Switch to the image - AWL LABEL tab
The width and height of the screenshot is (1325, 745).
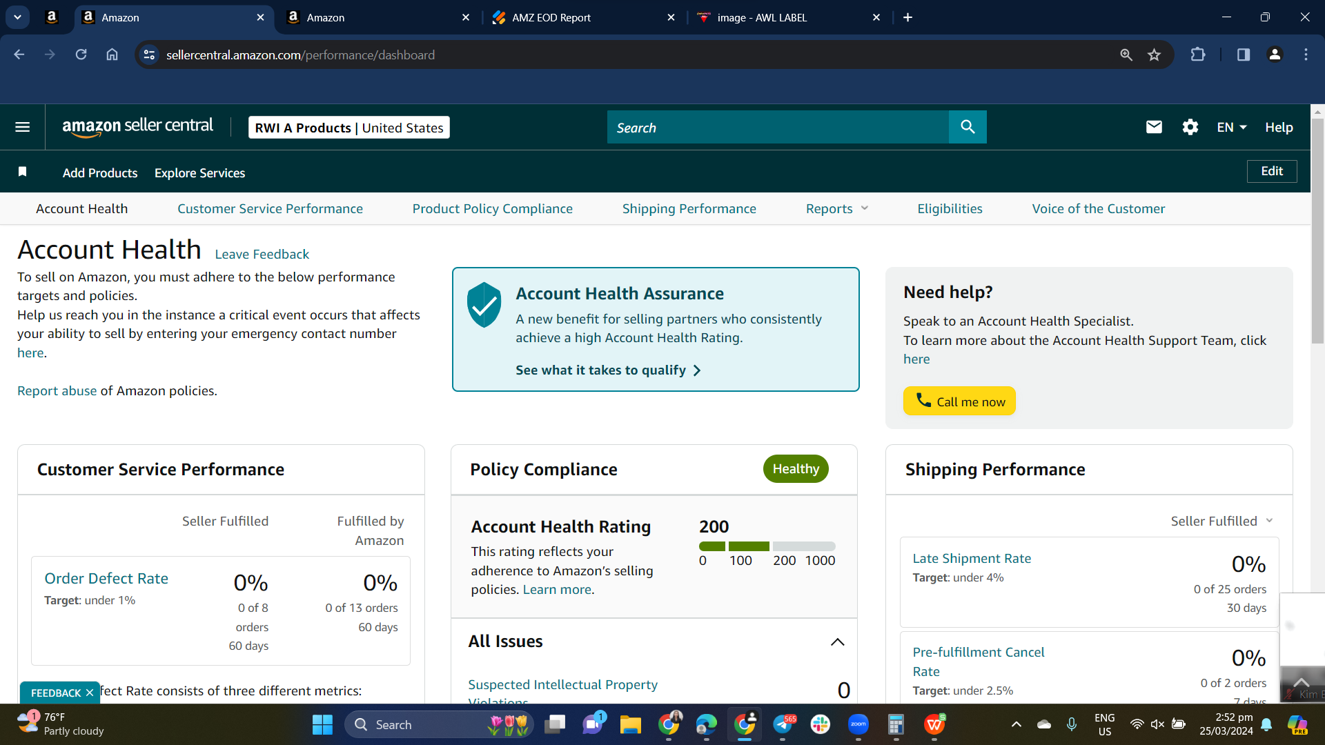789,17
